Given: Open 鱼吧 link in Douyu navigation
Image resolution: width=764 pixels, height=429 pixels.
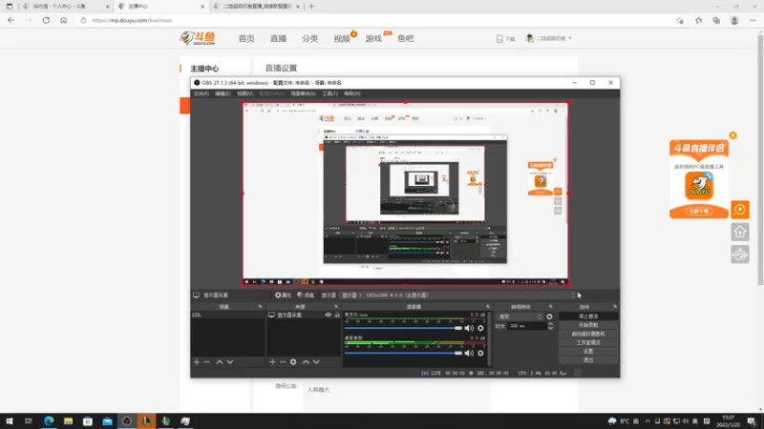Looking at the screenshot, I should pos(405,38).
